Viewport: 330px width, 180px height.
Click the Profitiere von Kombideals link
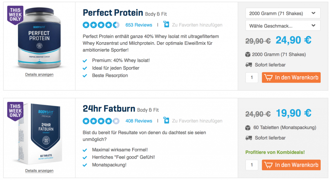pos(275,152)
